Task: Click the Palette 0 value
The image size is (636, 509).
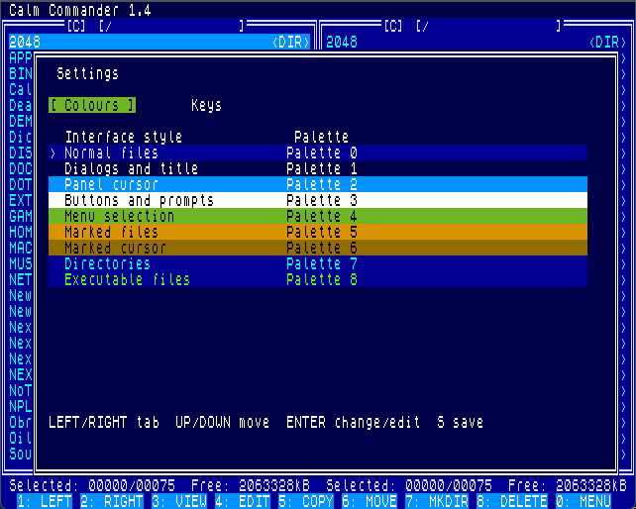Action: [322, 153]
